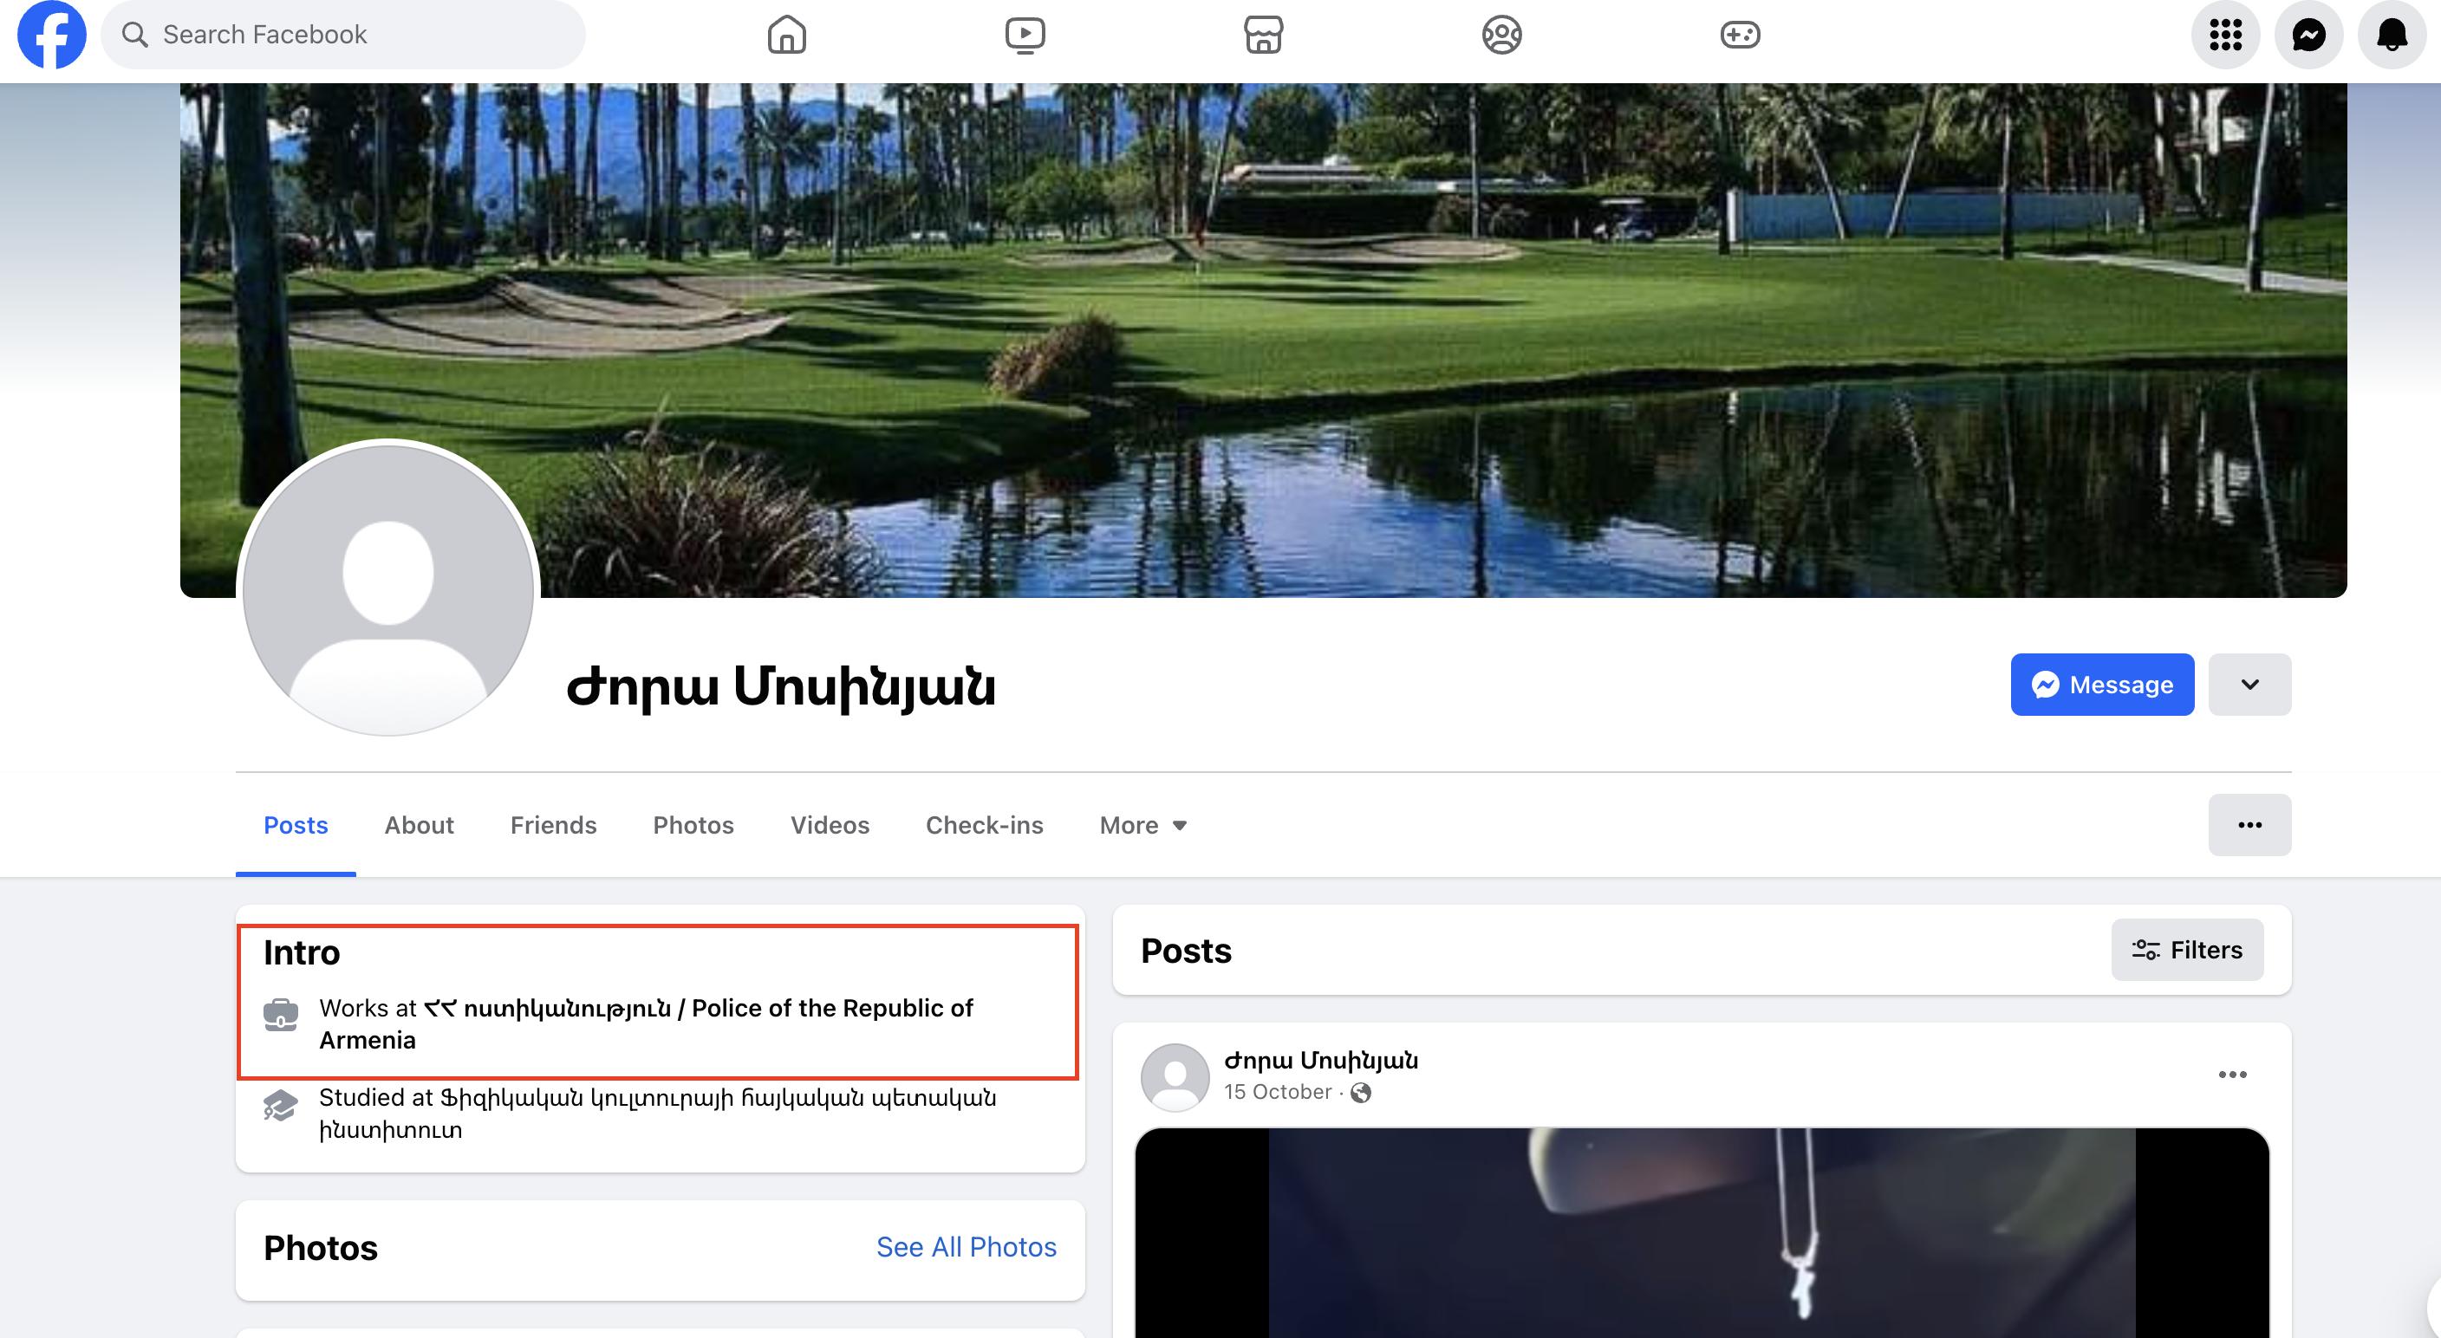Open the Home feed icon
The width and height of the screenshot is (2441, 1338).
coord(786,36)
